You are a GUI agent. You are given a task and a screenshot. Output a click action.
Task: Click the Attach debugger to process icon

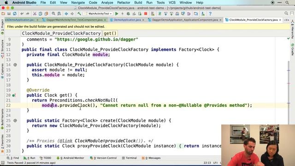tap(140, 13)
